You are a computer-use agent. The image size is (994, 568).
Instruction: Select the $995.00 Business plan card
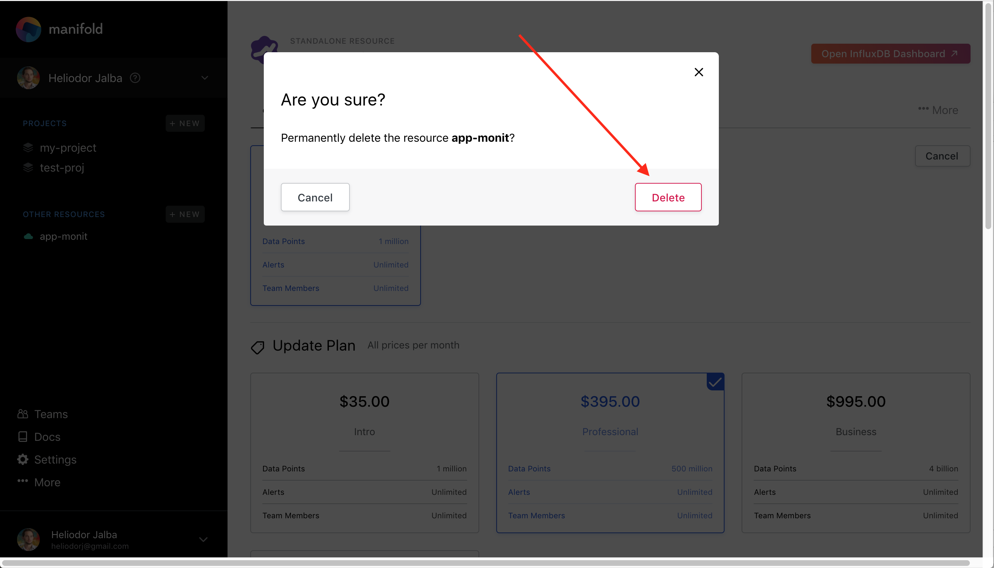click(856, 453)
